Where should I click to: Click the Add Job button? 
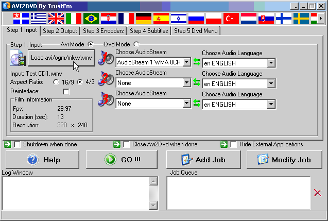point(203,160)
